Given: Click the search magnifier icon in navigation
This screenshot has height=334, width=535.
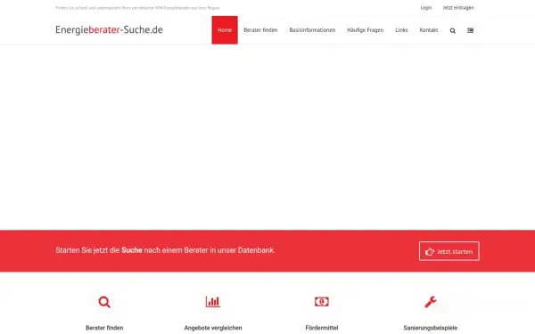Looking at the screenshot, I should tap(452, 30).
